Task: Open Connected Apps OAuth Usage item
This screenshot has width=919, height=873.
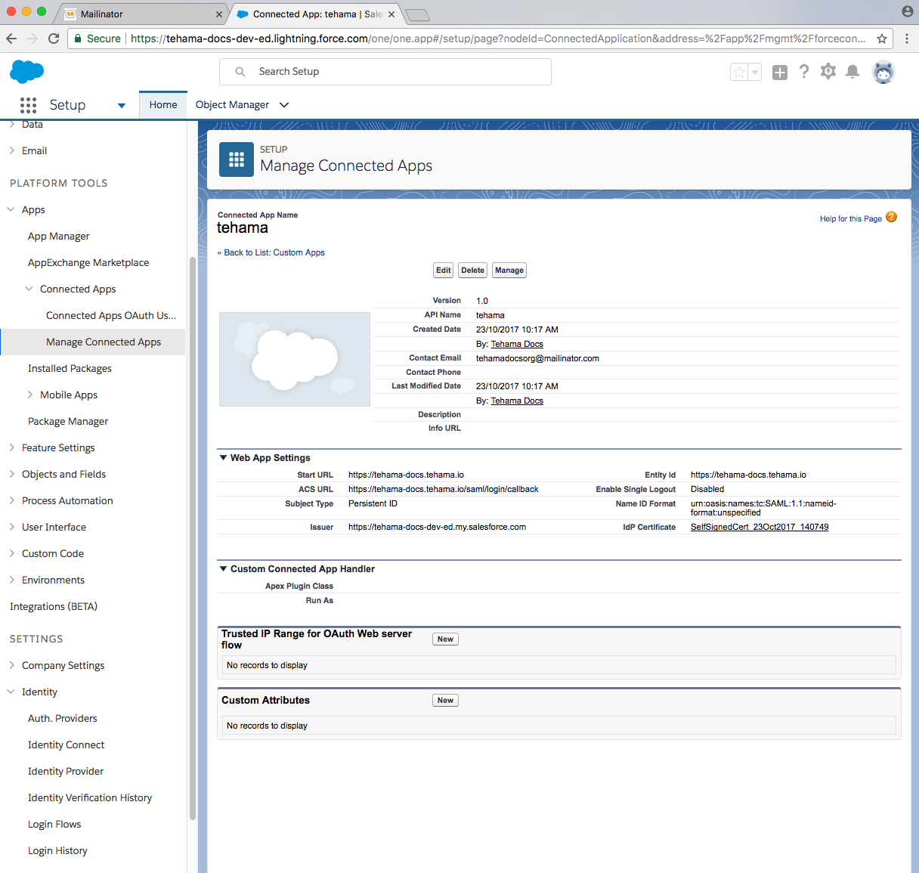Action: (x=111, y=316)
